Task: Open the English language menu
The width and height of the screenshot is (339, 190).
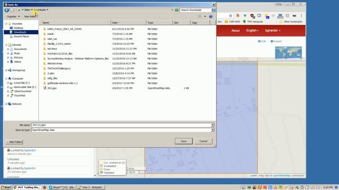Action: [x=252, y=31]
